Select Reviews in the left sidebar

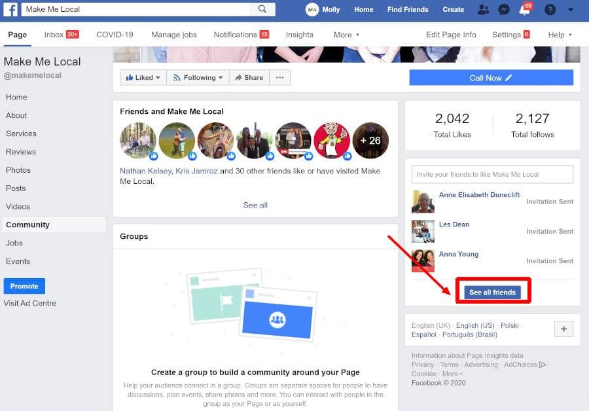pos(20,152)
